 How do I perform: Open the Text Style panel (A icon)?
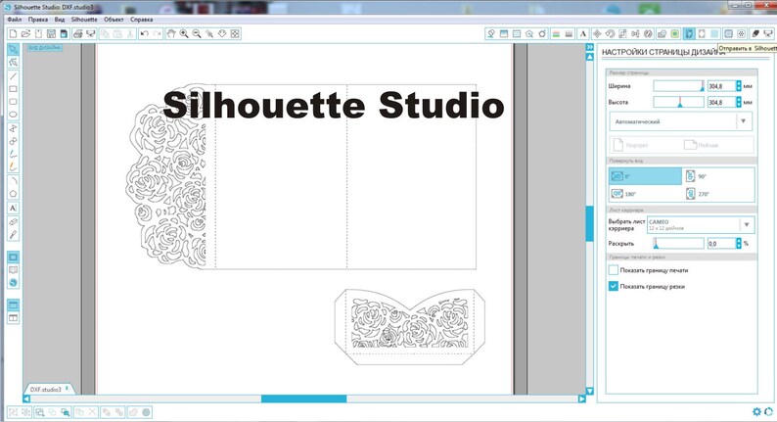click(x=583, y=33)
